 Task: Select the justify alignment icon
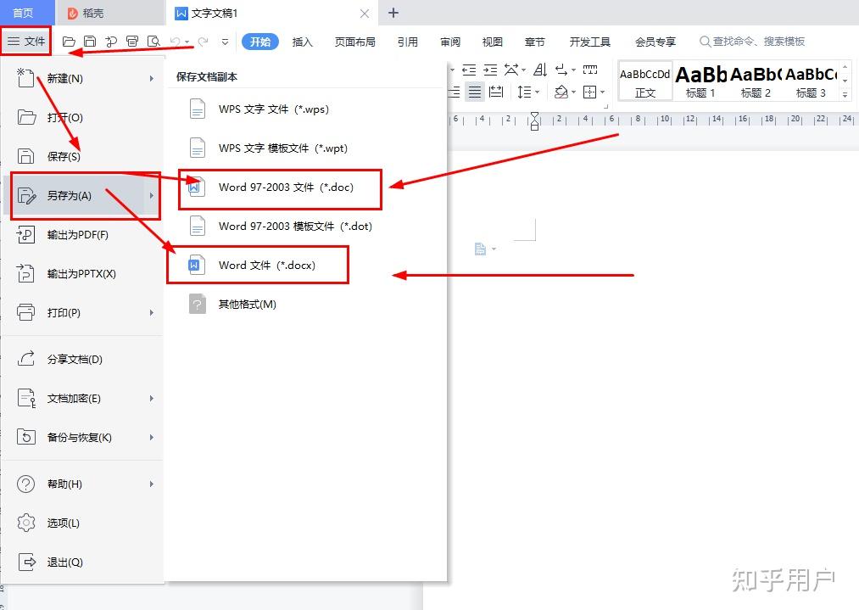coord(476,92)
